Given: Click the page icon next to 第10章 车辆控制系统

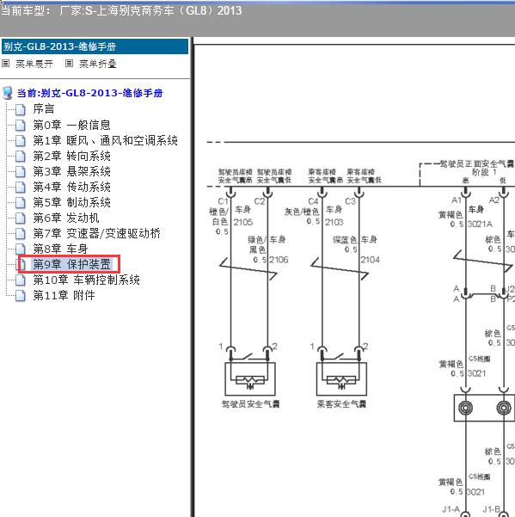Looking at the screenshot, I should (x=21, y=280).
